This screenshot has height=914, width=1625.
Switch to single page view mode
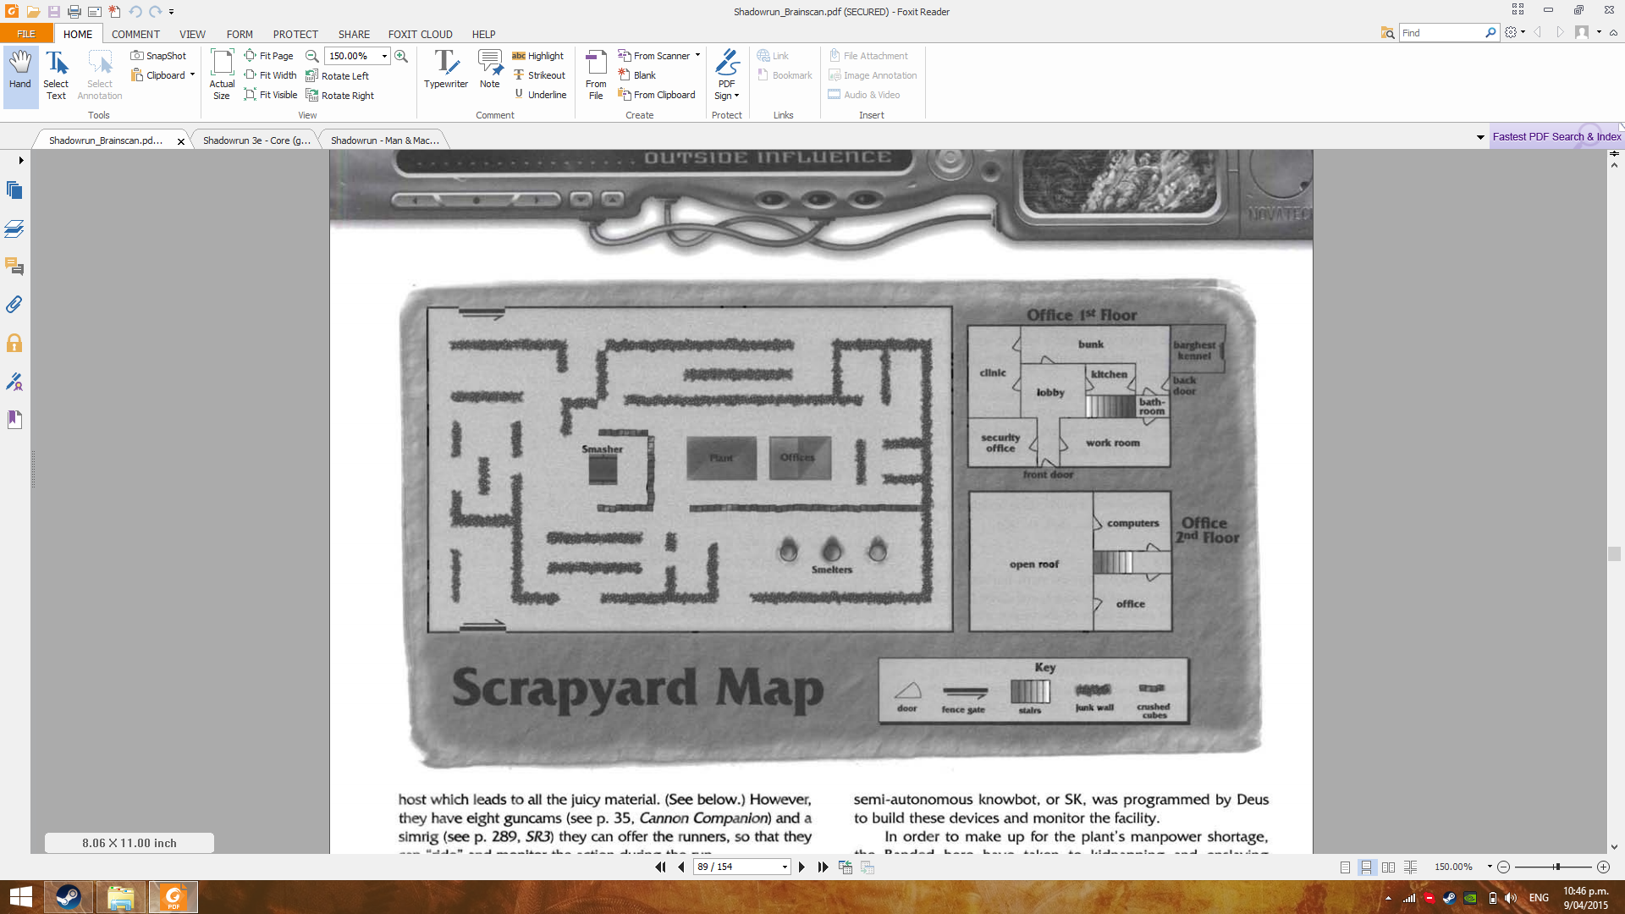click(1345, 867)
